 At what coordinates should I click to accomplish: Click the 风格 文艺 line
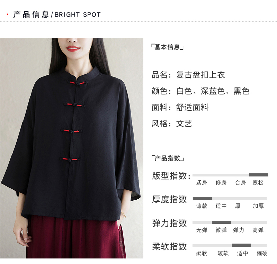(172, 124)
